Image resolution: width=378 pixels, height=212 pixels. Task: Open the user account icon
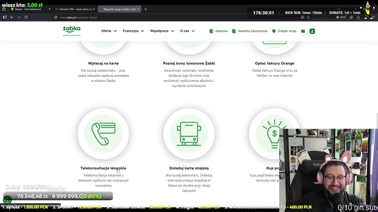[312, 31]
